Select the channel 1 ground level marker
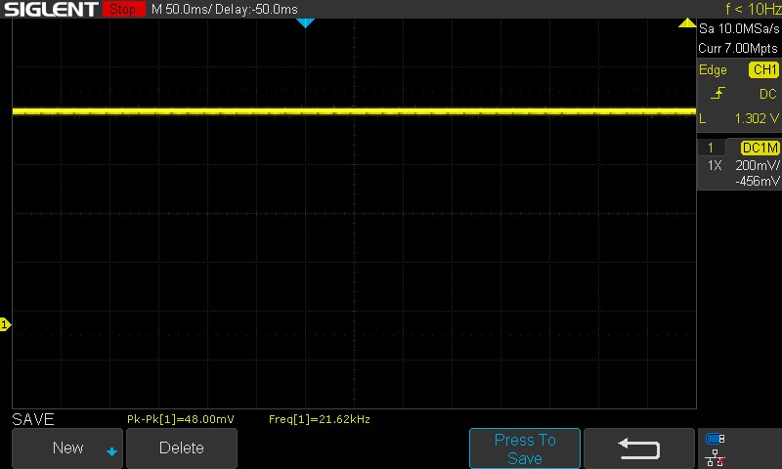This screenshot has width=782, height=469. [x=5, y=325]
